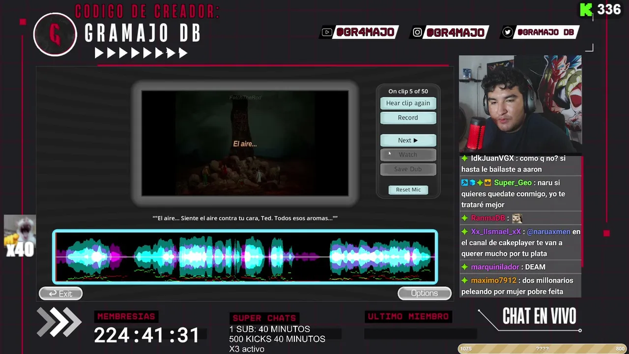
Task: Click the blue hammer moderator badge by Super_Geo
Action: coord(464,183)
